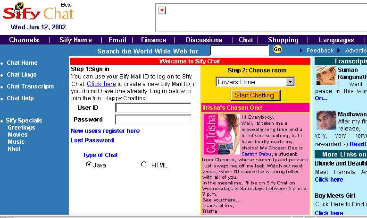Open New users register here link
Image resolution: width=367 pixels, height=218 pixels.
(x=105, y=131)
